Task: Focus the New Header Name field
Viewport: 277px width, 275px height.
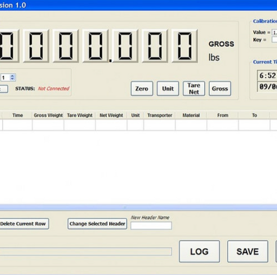Action: 151,225
